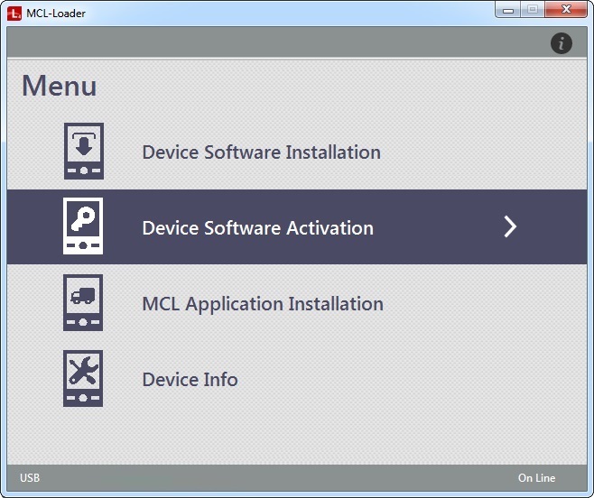Screen dimensions: 594x498
Task: Close the MCL-Loader window
Action: pos(566,10)
